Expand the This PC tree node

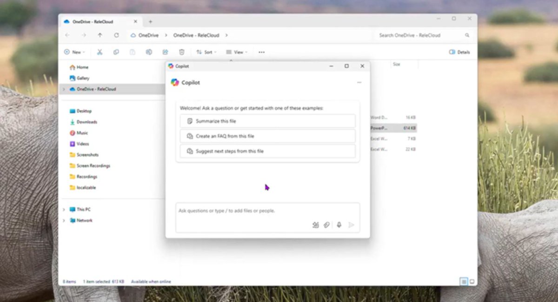coord(64,210)
